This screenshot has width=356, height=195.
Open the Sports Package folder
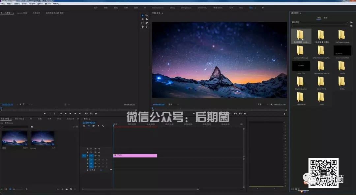(x=300, y=50)
